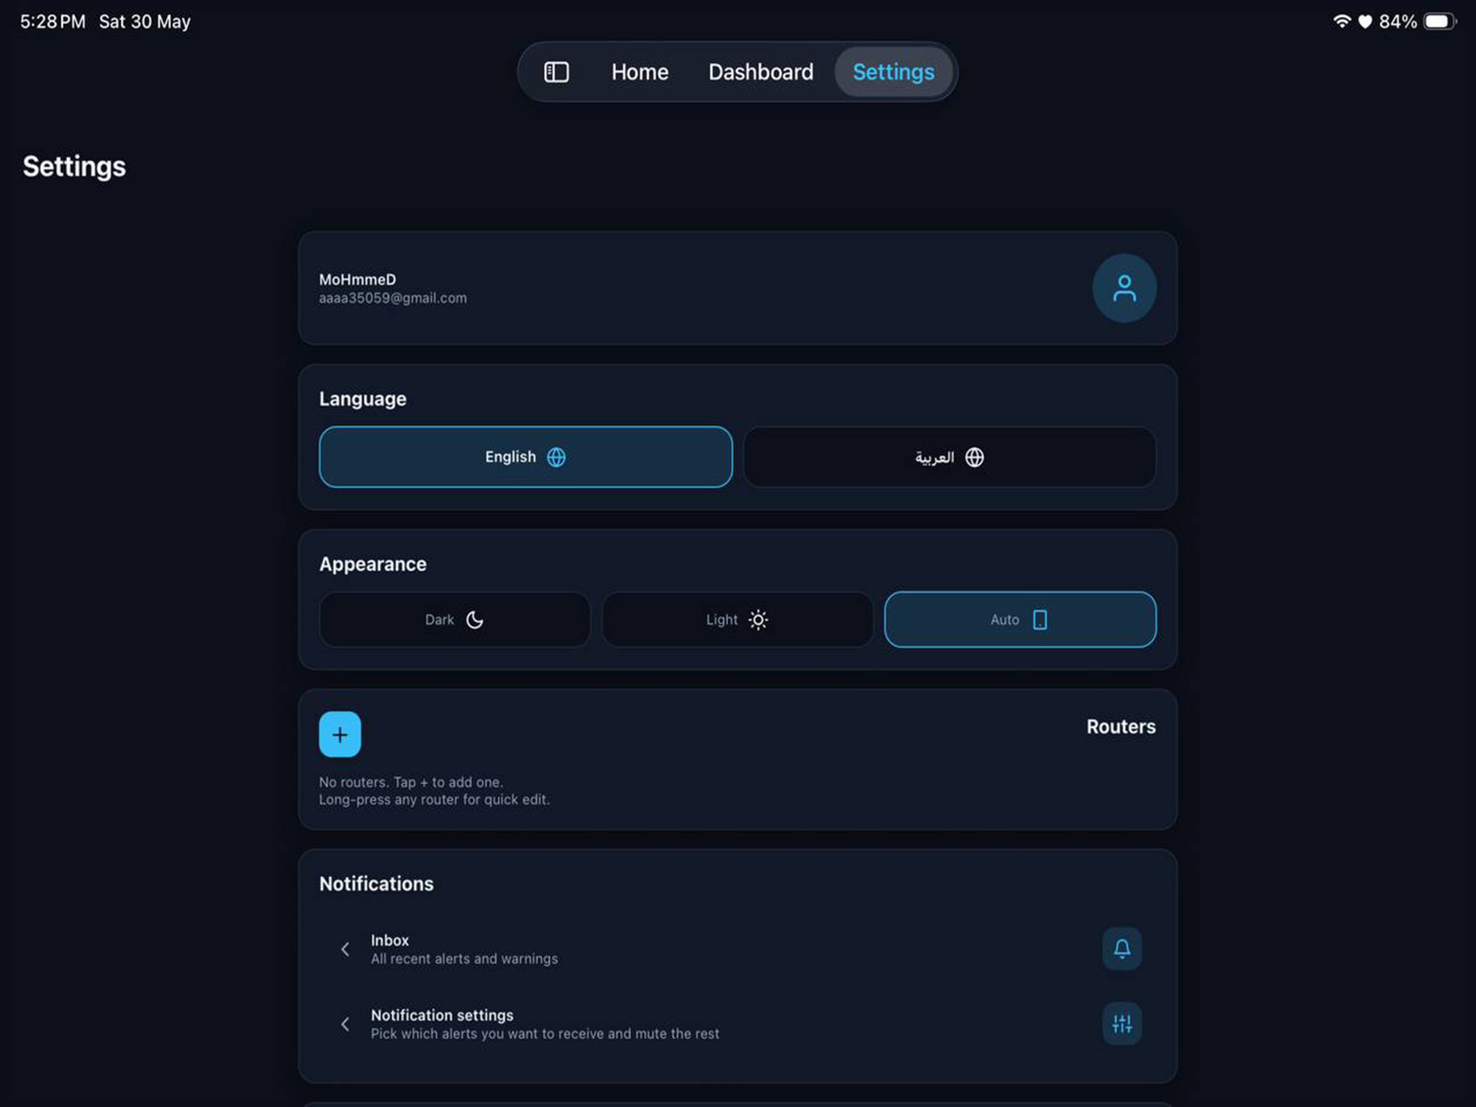Choose Auto appearance mode
Screen dimensions: 1476x1107
(x=1020, y=620)
